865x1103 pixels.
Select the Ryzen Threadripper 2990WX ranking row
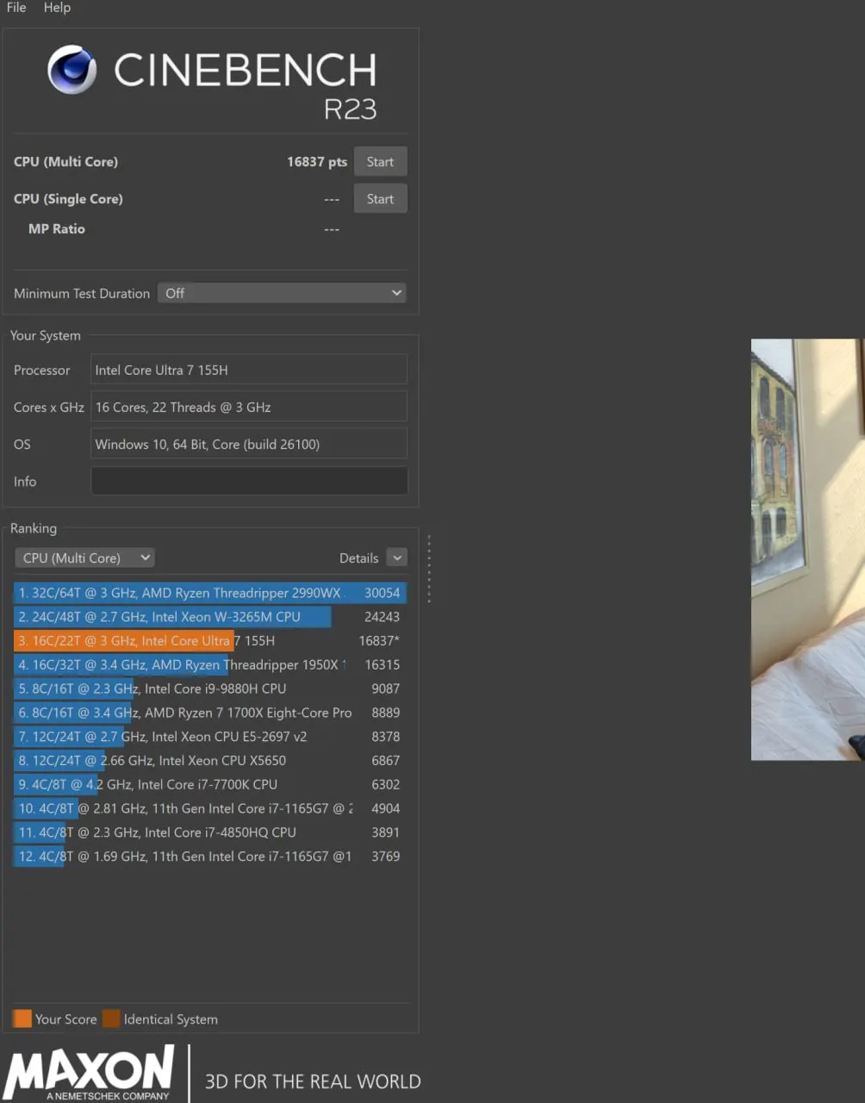pyautogui.click(x=209, y=593)
